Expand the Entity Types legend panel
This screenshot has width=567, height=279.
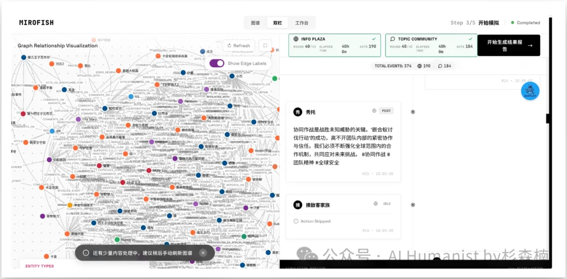(40, 266)
